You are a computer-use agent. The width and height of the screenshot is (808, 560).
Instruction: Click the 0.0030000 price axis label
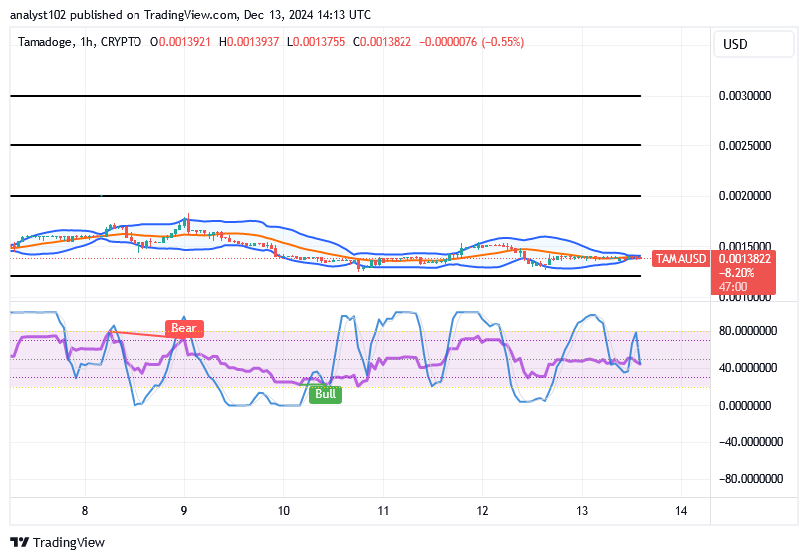tap(745, 96)
